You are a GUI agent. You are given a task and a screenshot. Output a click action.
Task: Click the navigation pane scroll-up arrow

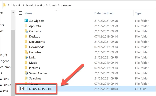(x=13, y=12)
